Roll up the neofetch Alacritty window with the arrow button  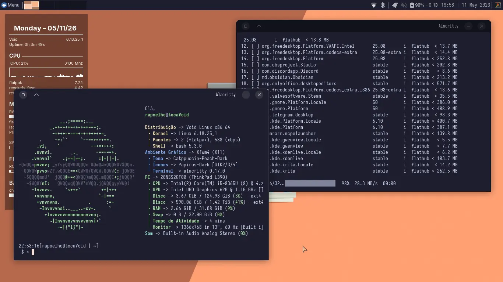(36, 95)
